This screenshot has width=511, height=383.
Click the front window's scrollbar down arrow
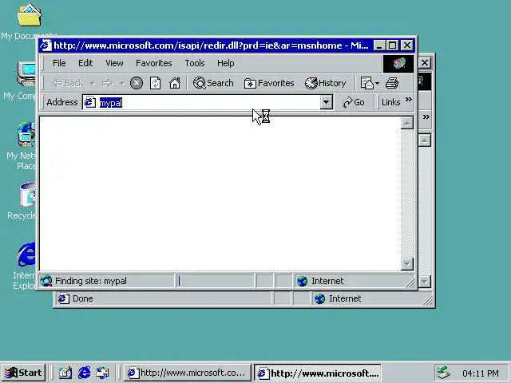[x=406, y=264]
